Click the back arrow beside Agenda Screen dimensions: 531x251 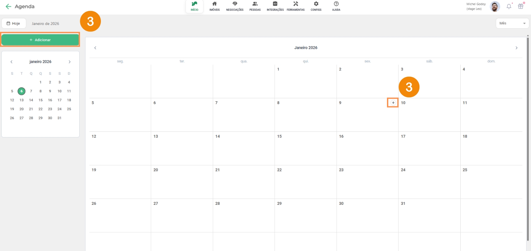(8, 7)
